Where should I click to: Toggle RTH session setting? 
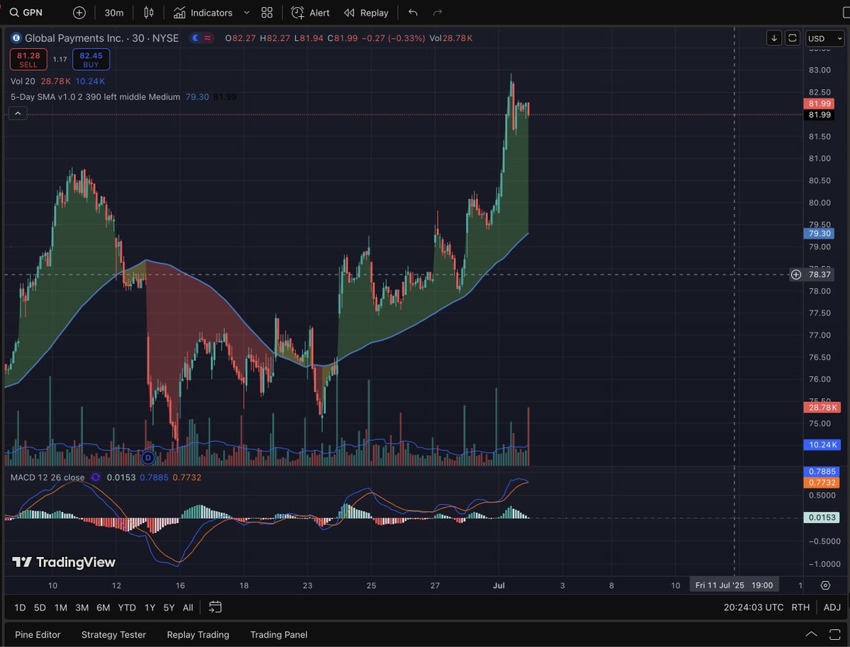(x=800, y=607)
